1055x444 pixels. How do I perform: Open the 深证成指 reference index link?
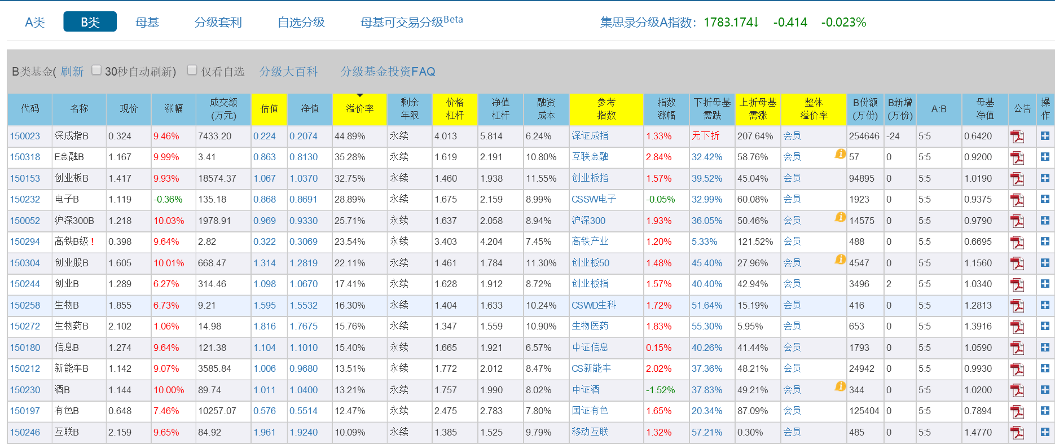[x=590, y=136]
